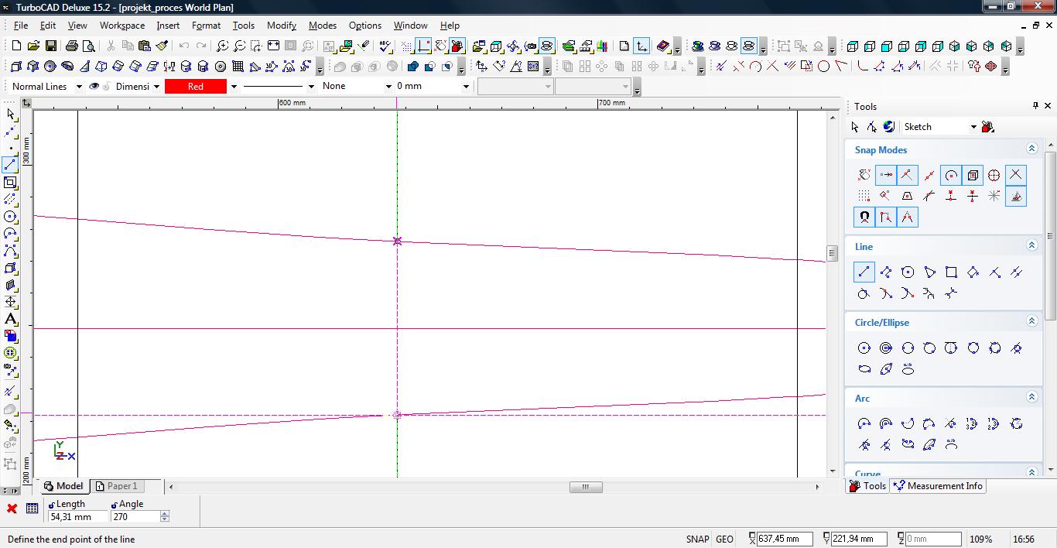Switch to the Paper 1 tab
The width and height of the screenshot is (1057, 548).
[x=116, y=486]
